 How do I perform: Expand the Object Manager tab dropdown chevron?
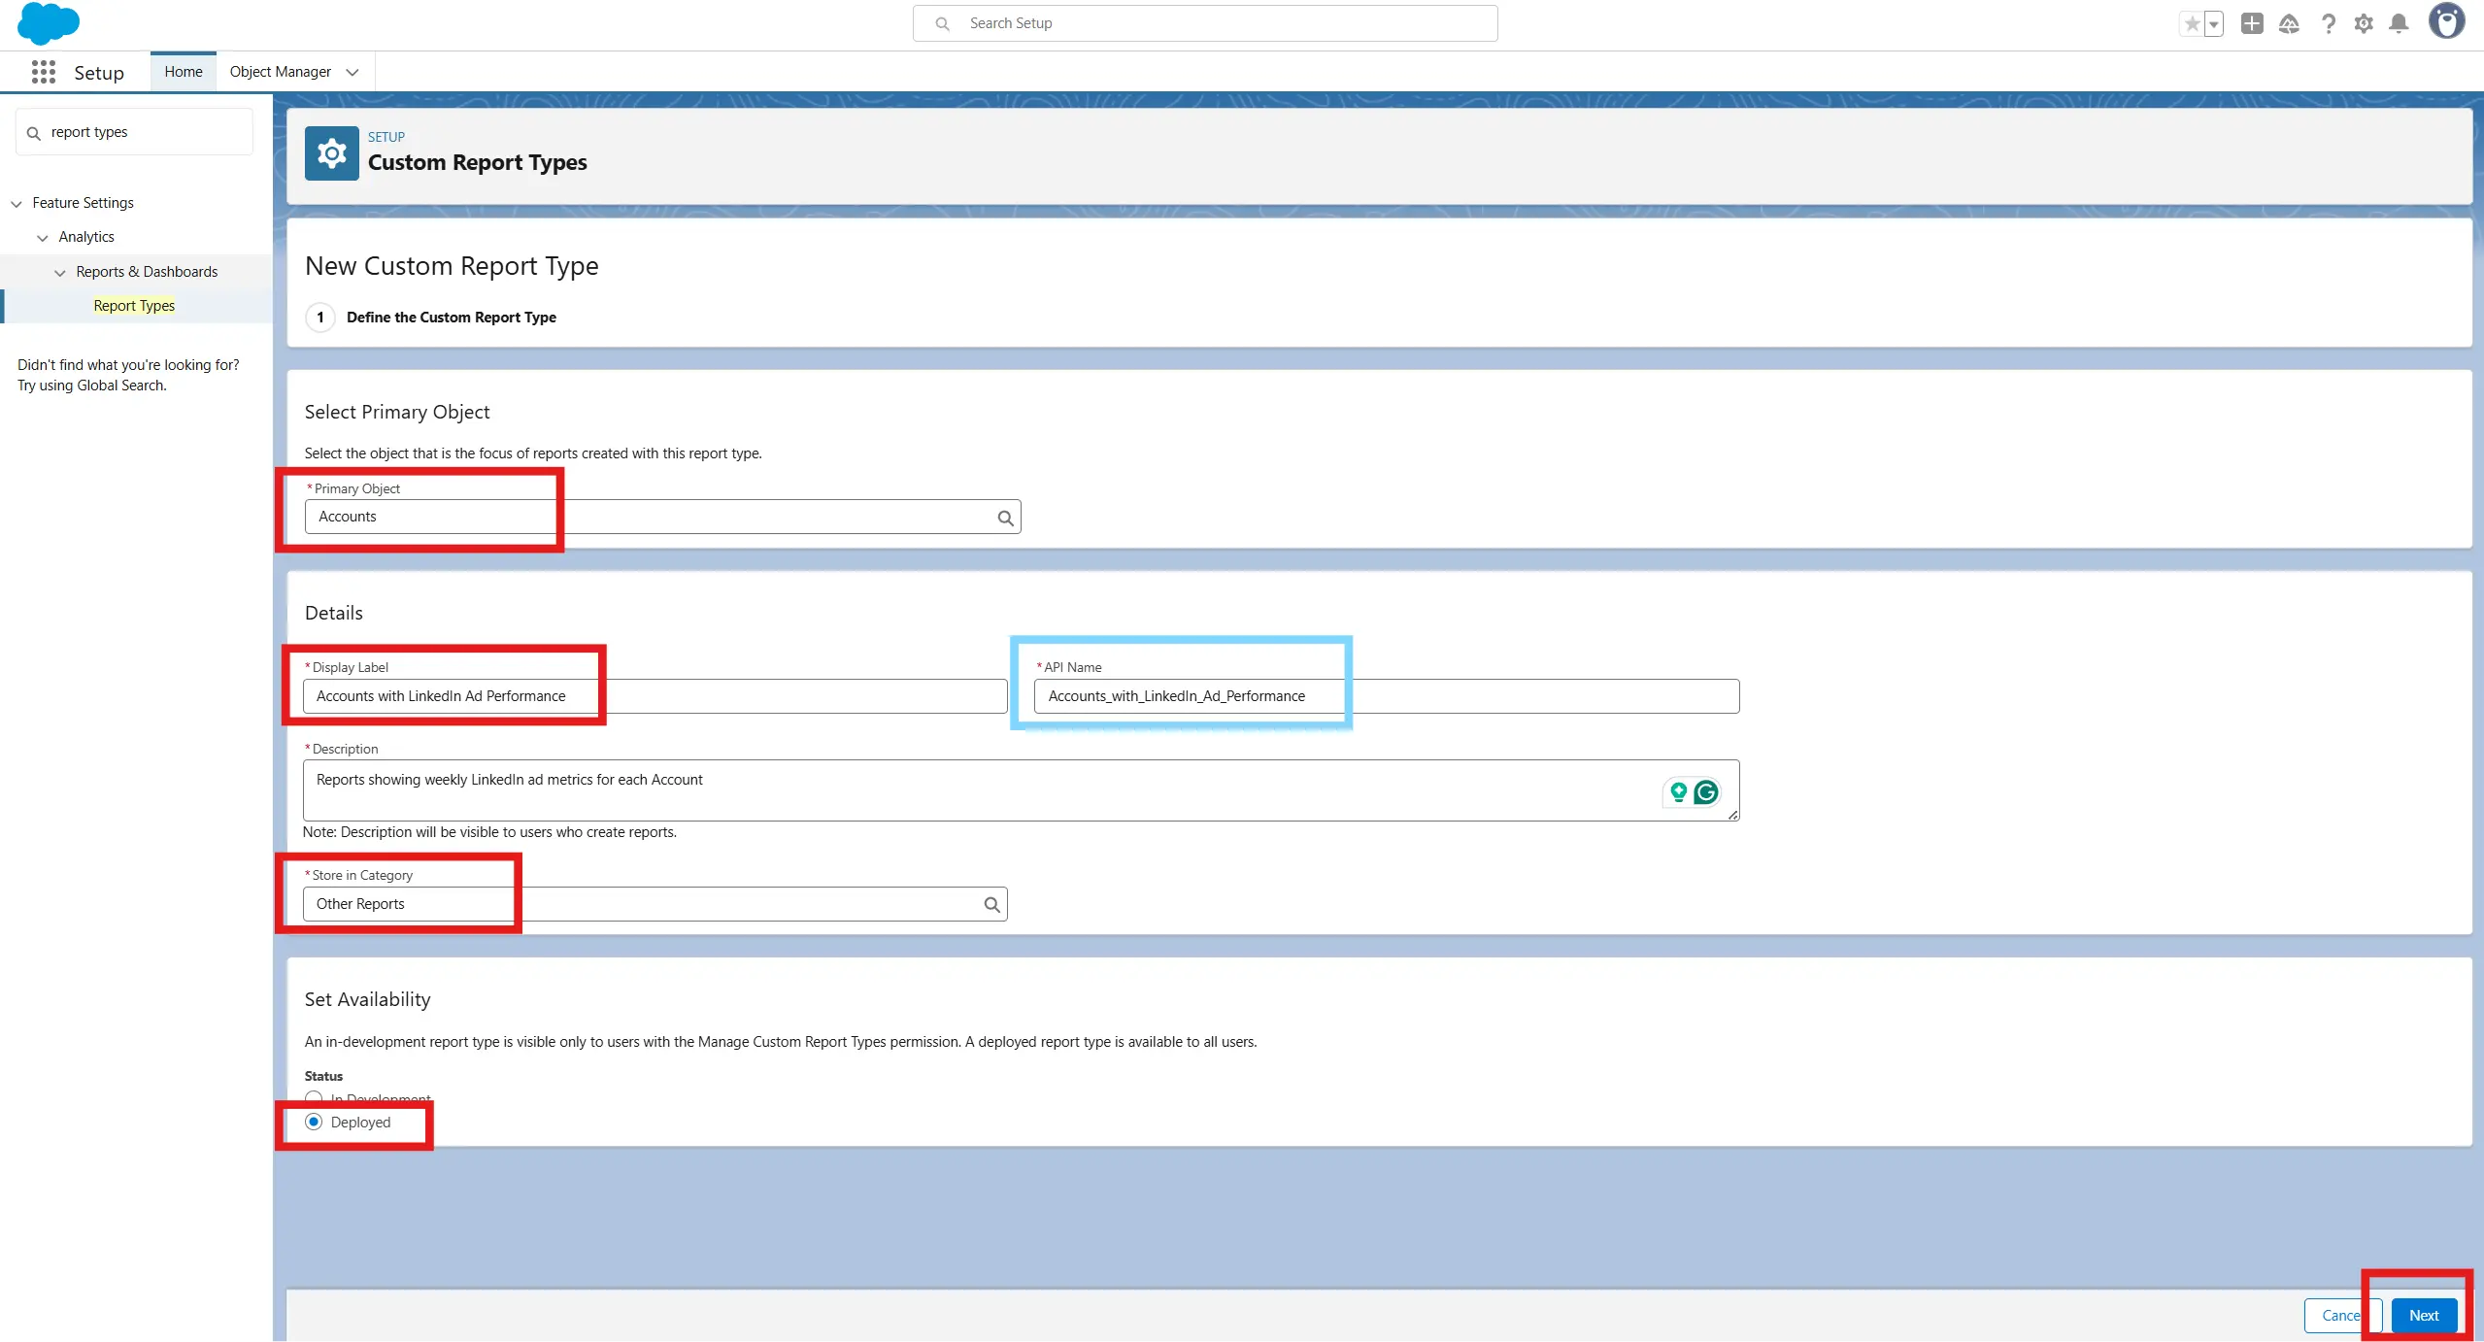[x=352, y=72]
